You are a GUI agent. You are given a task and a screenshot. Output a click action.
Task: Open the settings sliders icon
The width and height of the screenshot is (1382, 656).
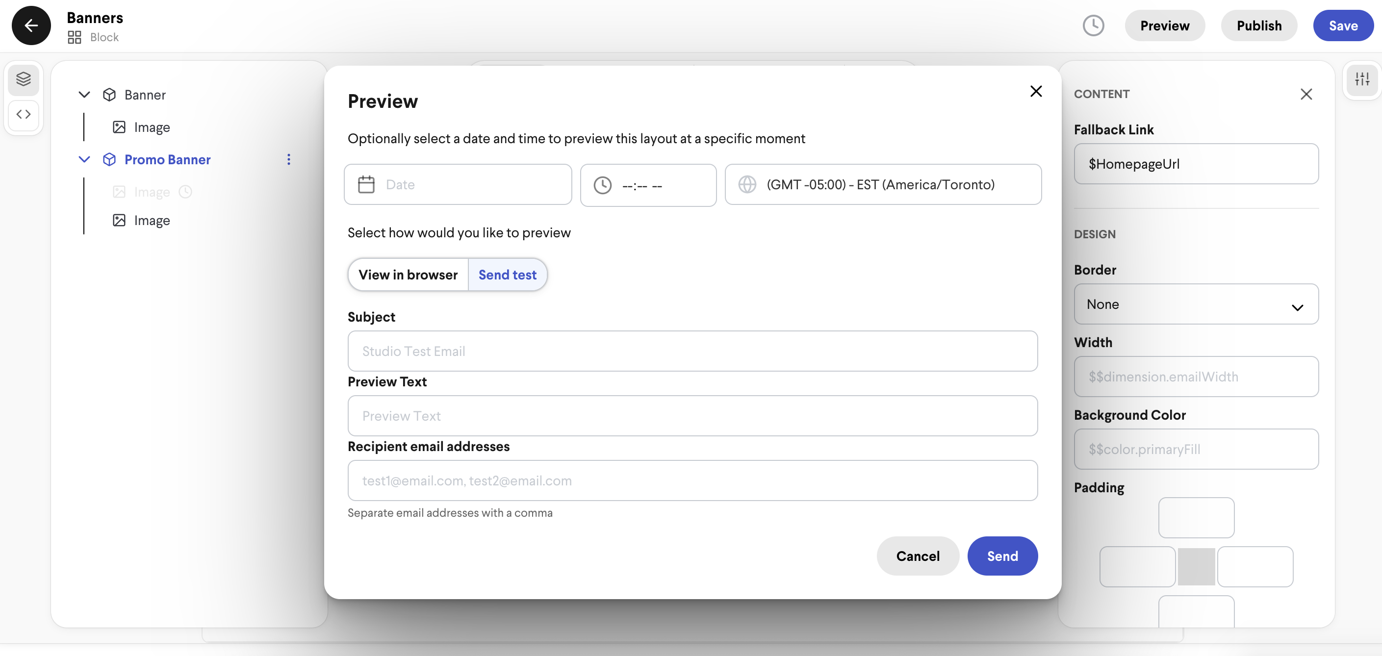tap(1361, 79)
